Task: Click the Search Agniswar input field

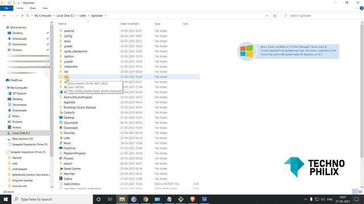Action: point(321,16)
